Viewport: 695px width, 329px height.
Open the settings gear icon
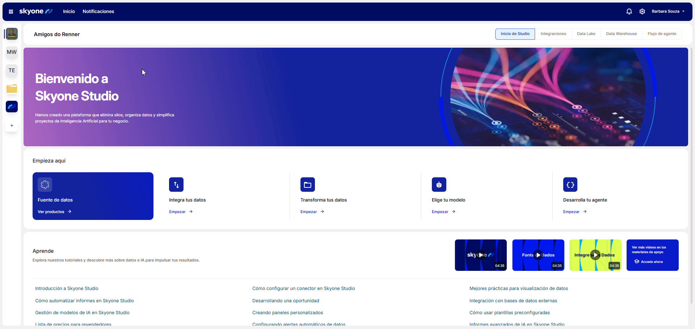tap(642, 12)
